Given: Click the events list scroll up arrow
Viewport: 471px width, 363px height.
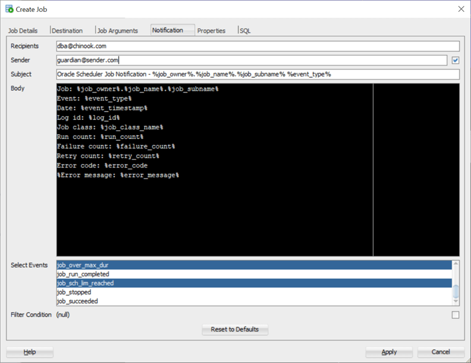Looking at the screenshot, I should [456, 263].
